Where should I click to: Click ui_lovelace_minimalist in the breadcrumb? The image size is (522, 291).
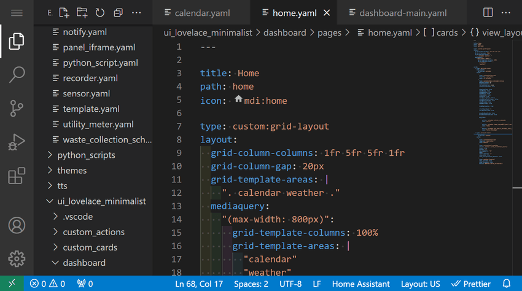pos(208,33)
